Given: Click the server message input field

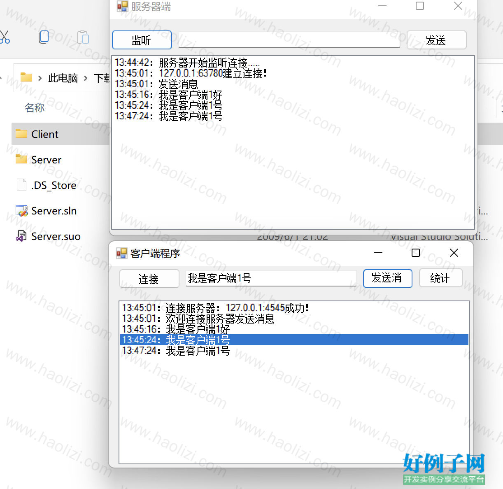Looking at the screenshot, I should coord(289,40).
